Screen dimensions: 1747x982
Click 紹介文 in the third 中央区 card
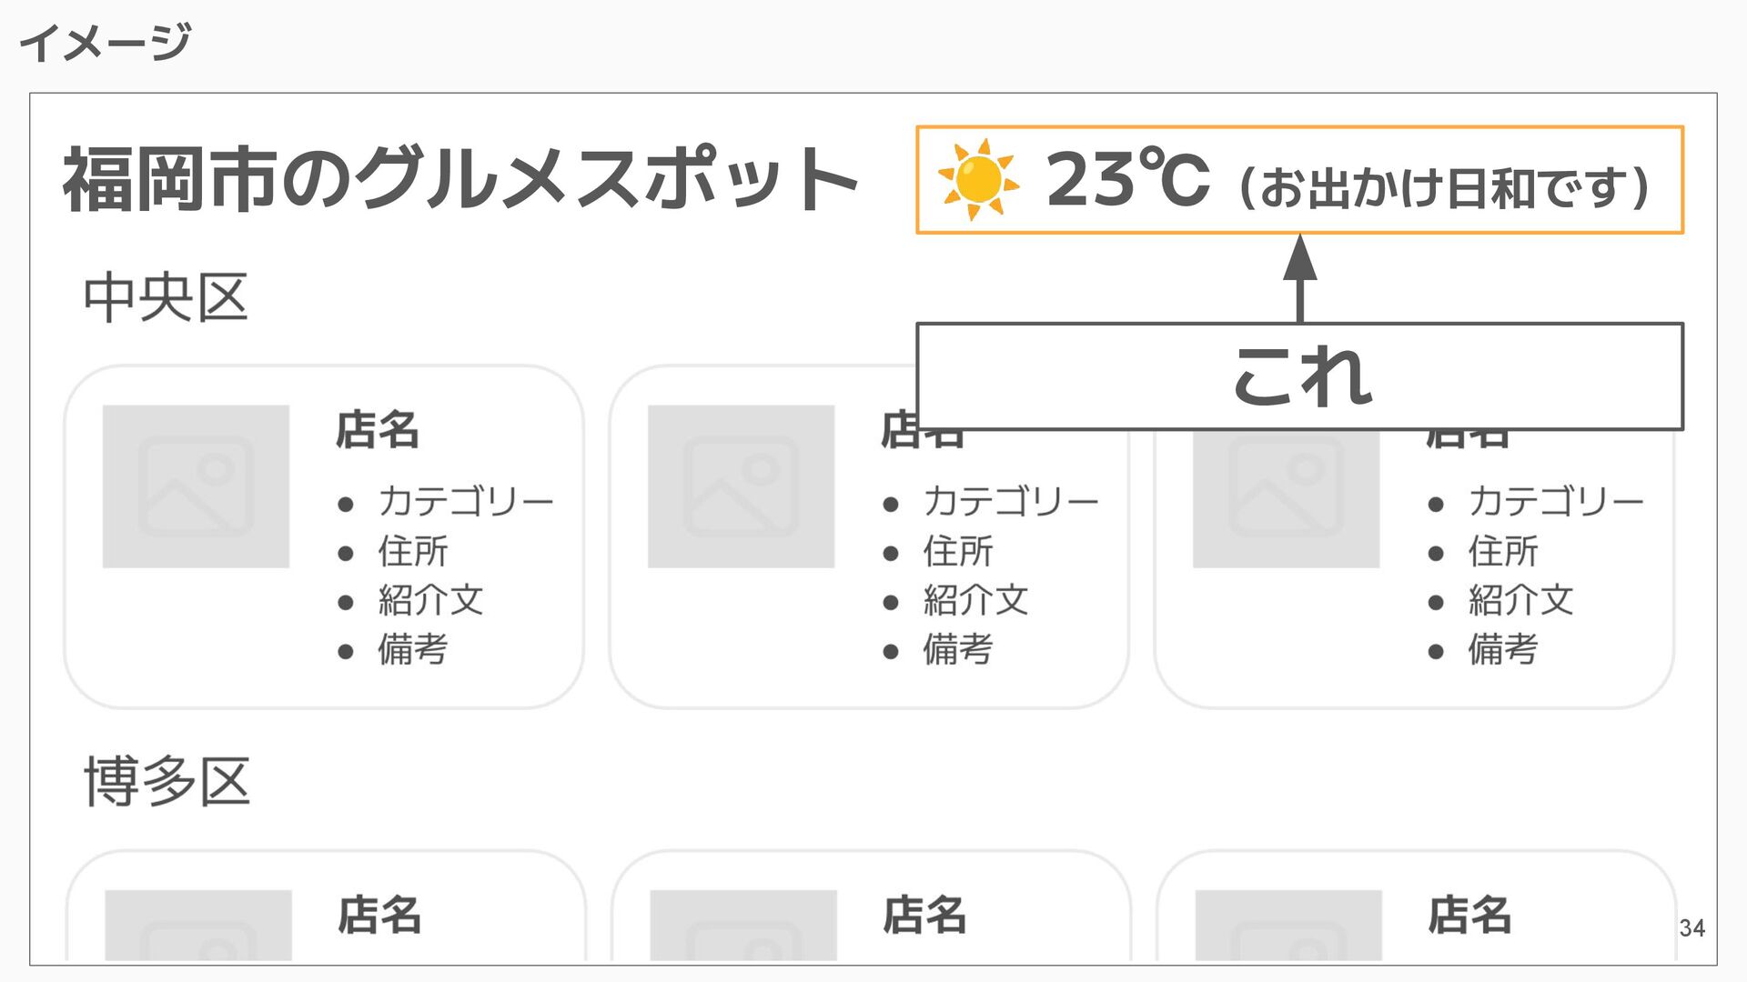coord(1520,600)
